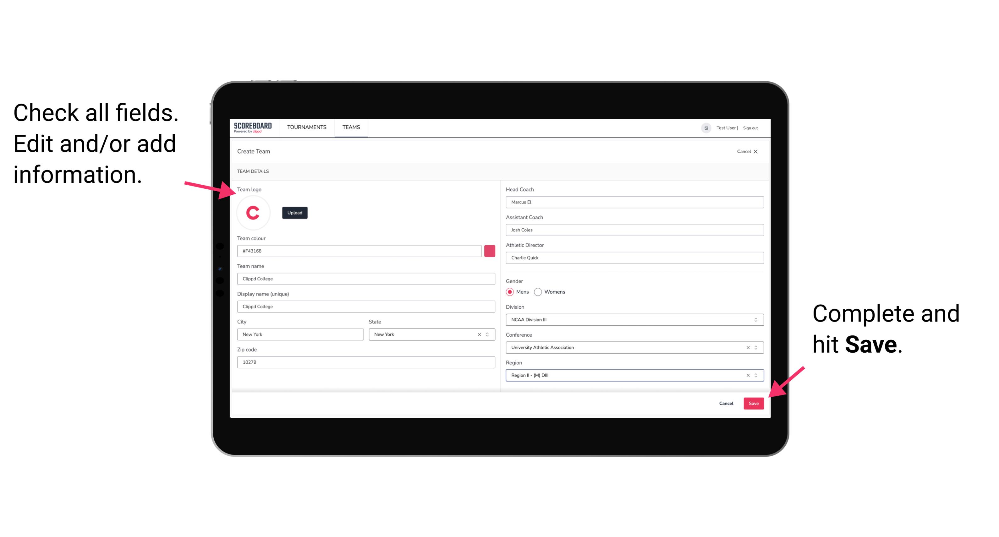Expand the Region II (M) DIII dropdown
This screenshot has width=999, height=537.
(756, 376)
